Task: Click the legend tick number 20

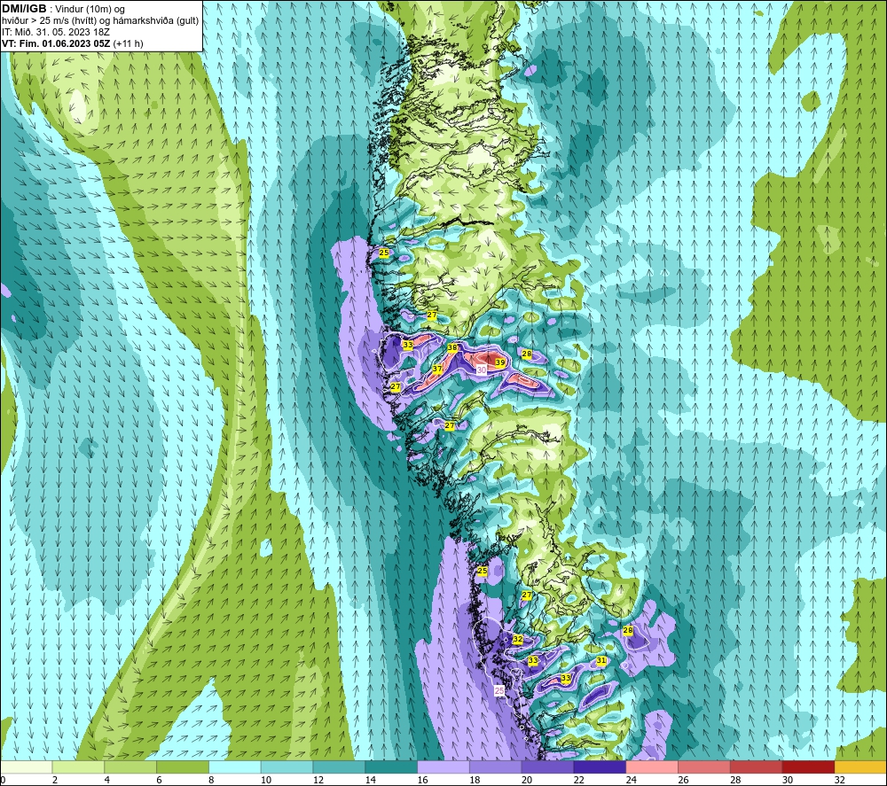Action: [527, 781]
